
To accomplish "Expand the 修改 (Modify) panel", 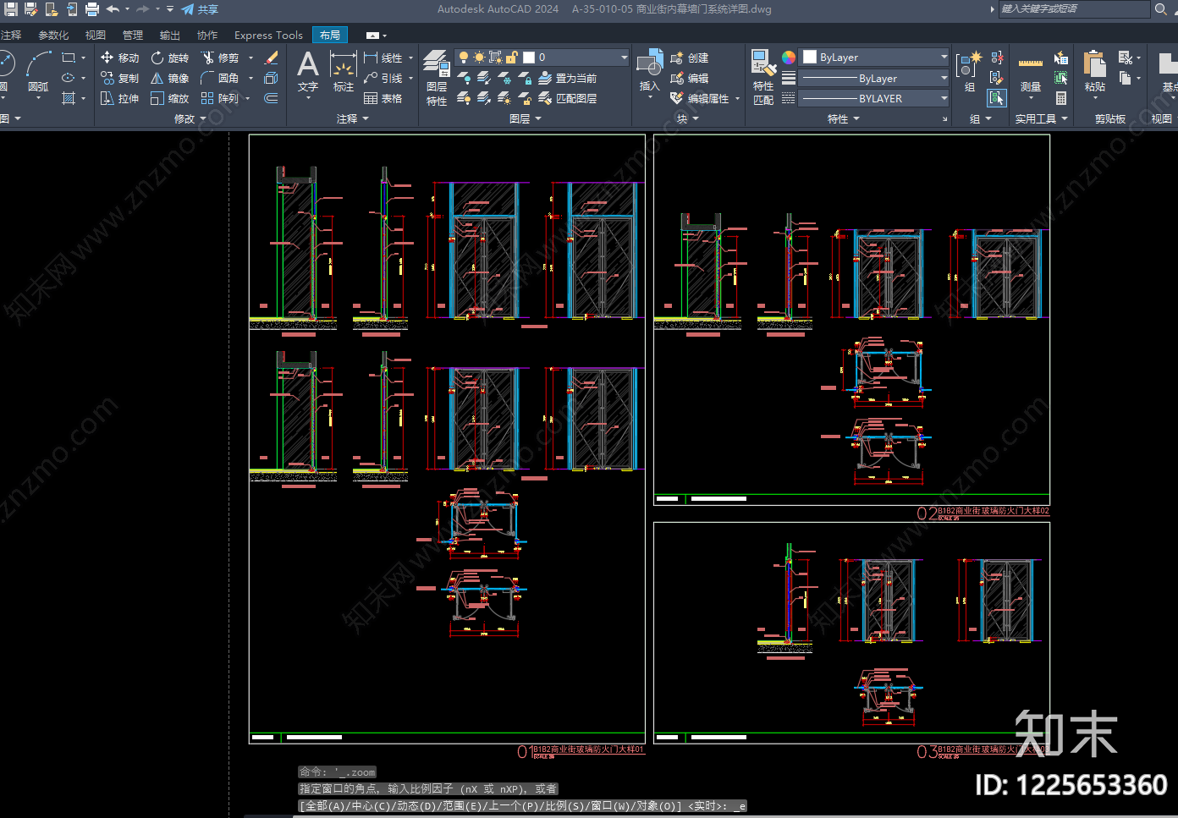I will (190, 118).
